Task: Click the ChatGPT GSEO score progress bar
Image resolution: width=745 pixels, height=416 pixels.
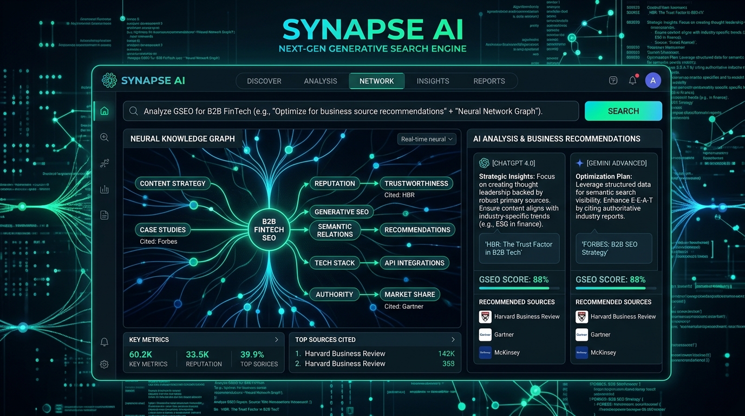Action: pyautogui.click(x=519, y=289)
